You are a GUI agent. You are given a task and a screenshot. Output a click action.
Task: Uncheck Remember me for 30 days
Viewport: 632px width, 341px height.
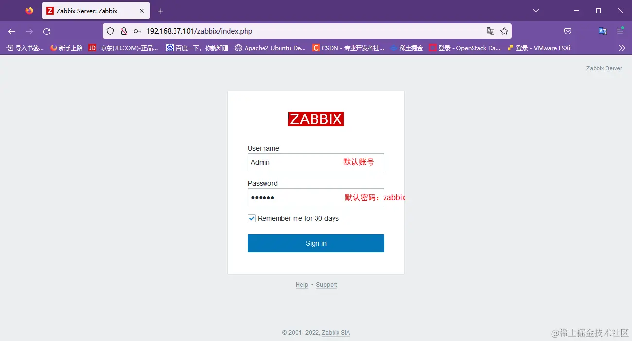click(x=252, y=218)
